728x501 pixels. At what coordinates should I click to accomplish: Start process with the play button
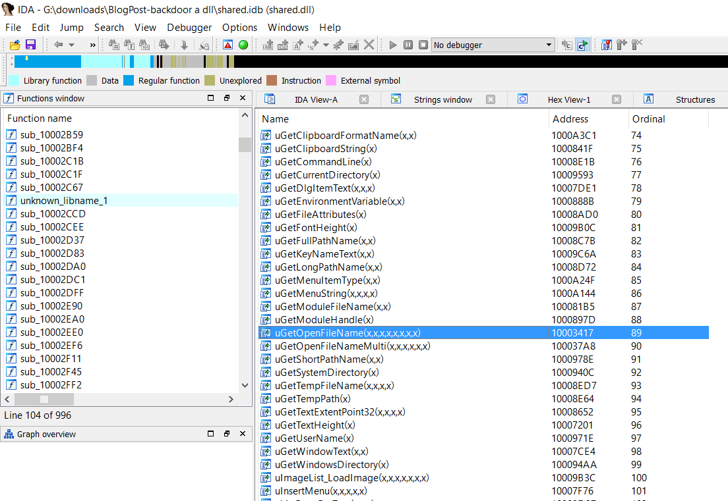[x=393, y=45]
